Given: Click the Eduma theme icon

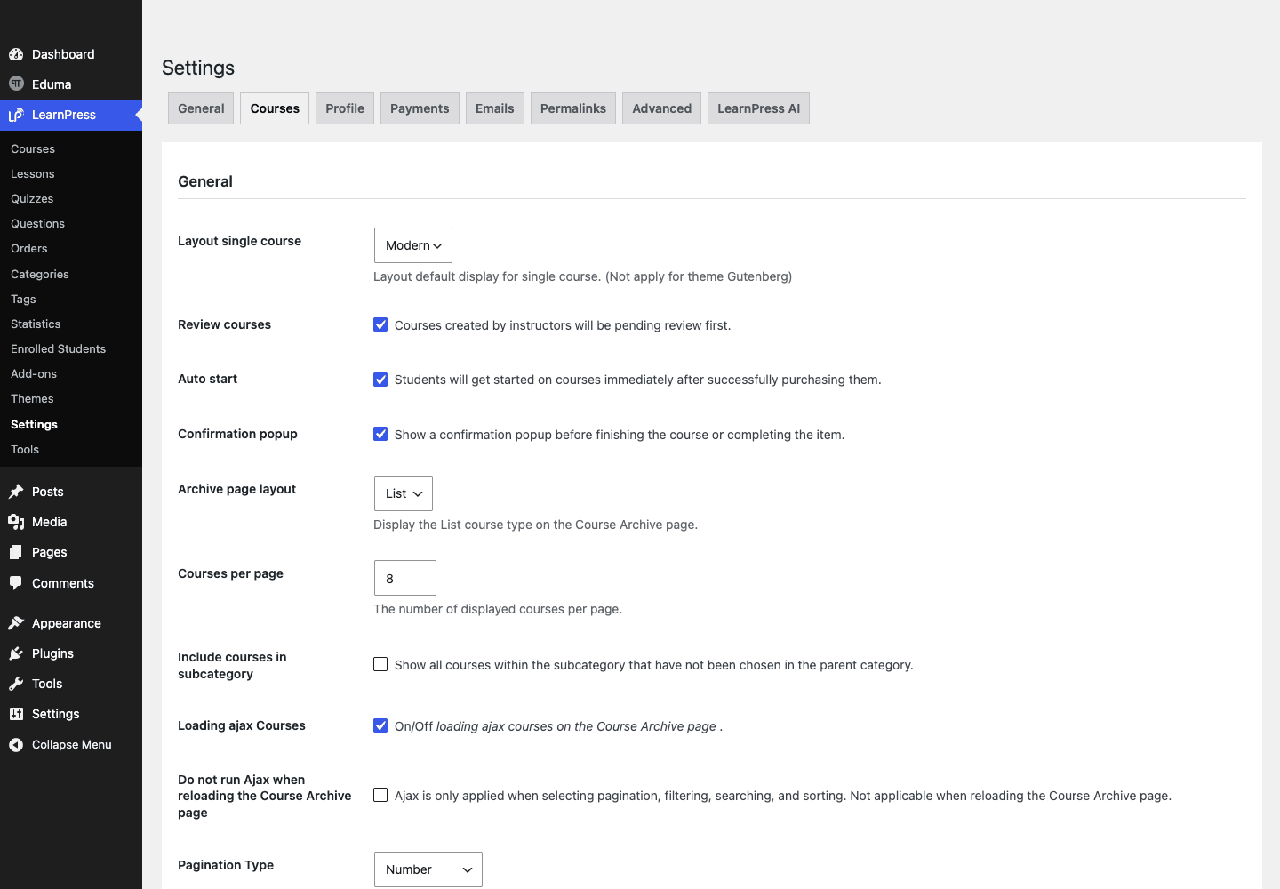Looking at the screenshot, I should coord(16,84).
